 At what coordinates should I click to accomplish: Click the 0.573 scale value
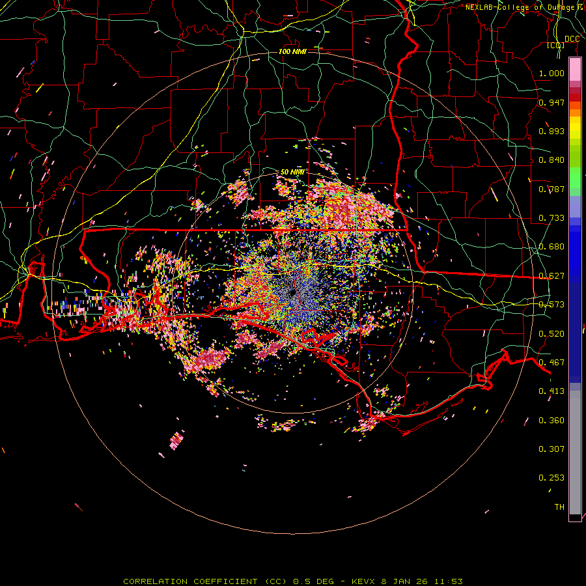[551, 304]
